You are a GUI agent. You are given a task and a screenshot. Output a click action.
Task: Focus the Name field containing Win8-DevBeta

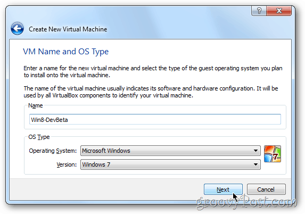(x=155, y=119)
